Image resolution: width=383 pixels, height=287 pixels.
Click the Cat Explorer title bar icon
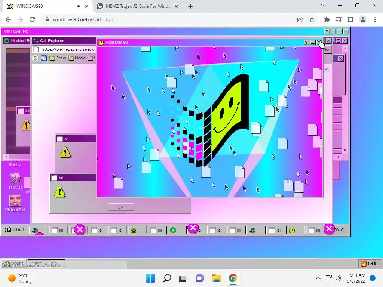(x=36, y=41)
